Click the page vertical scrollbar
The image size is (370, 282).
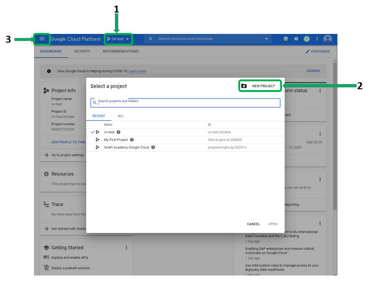335,136
